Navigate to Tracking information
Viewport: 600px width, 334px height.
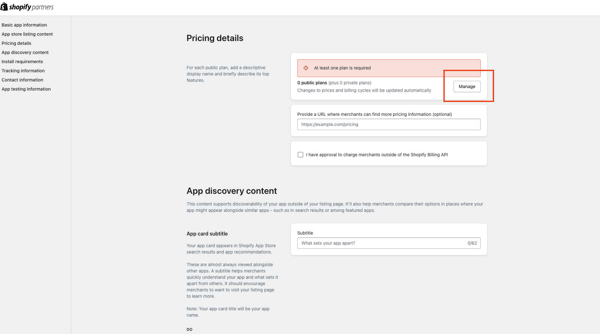(23, 71)
